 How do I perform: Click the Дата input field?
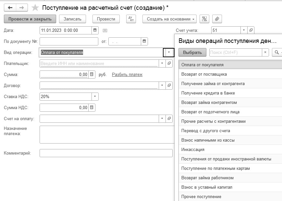66,30
